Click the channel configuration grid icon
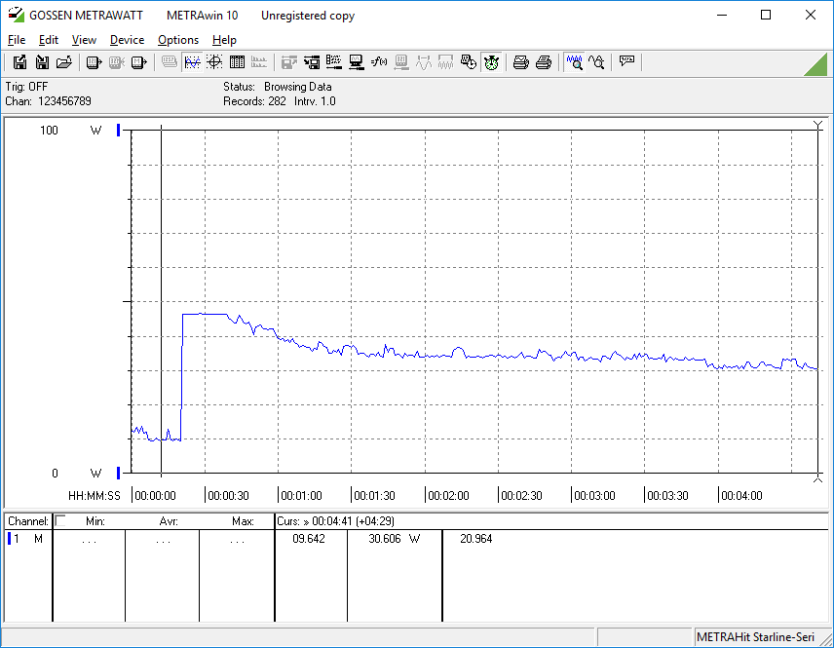This screenshot has width=834, height=648. coord(334,62)
